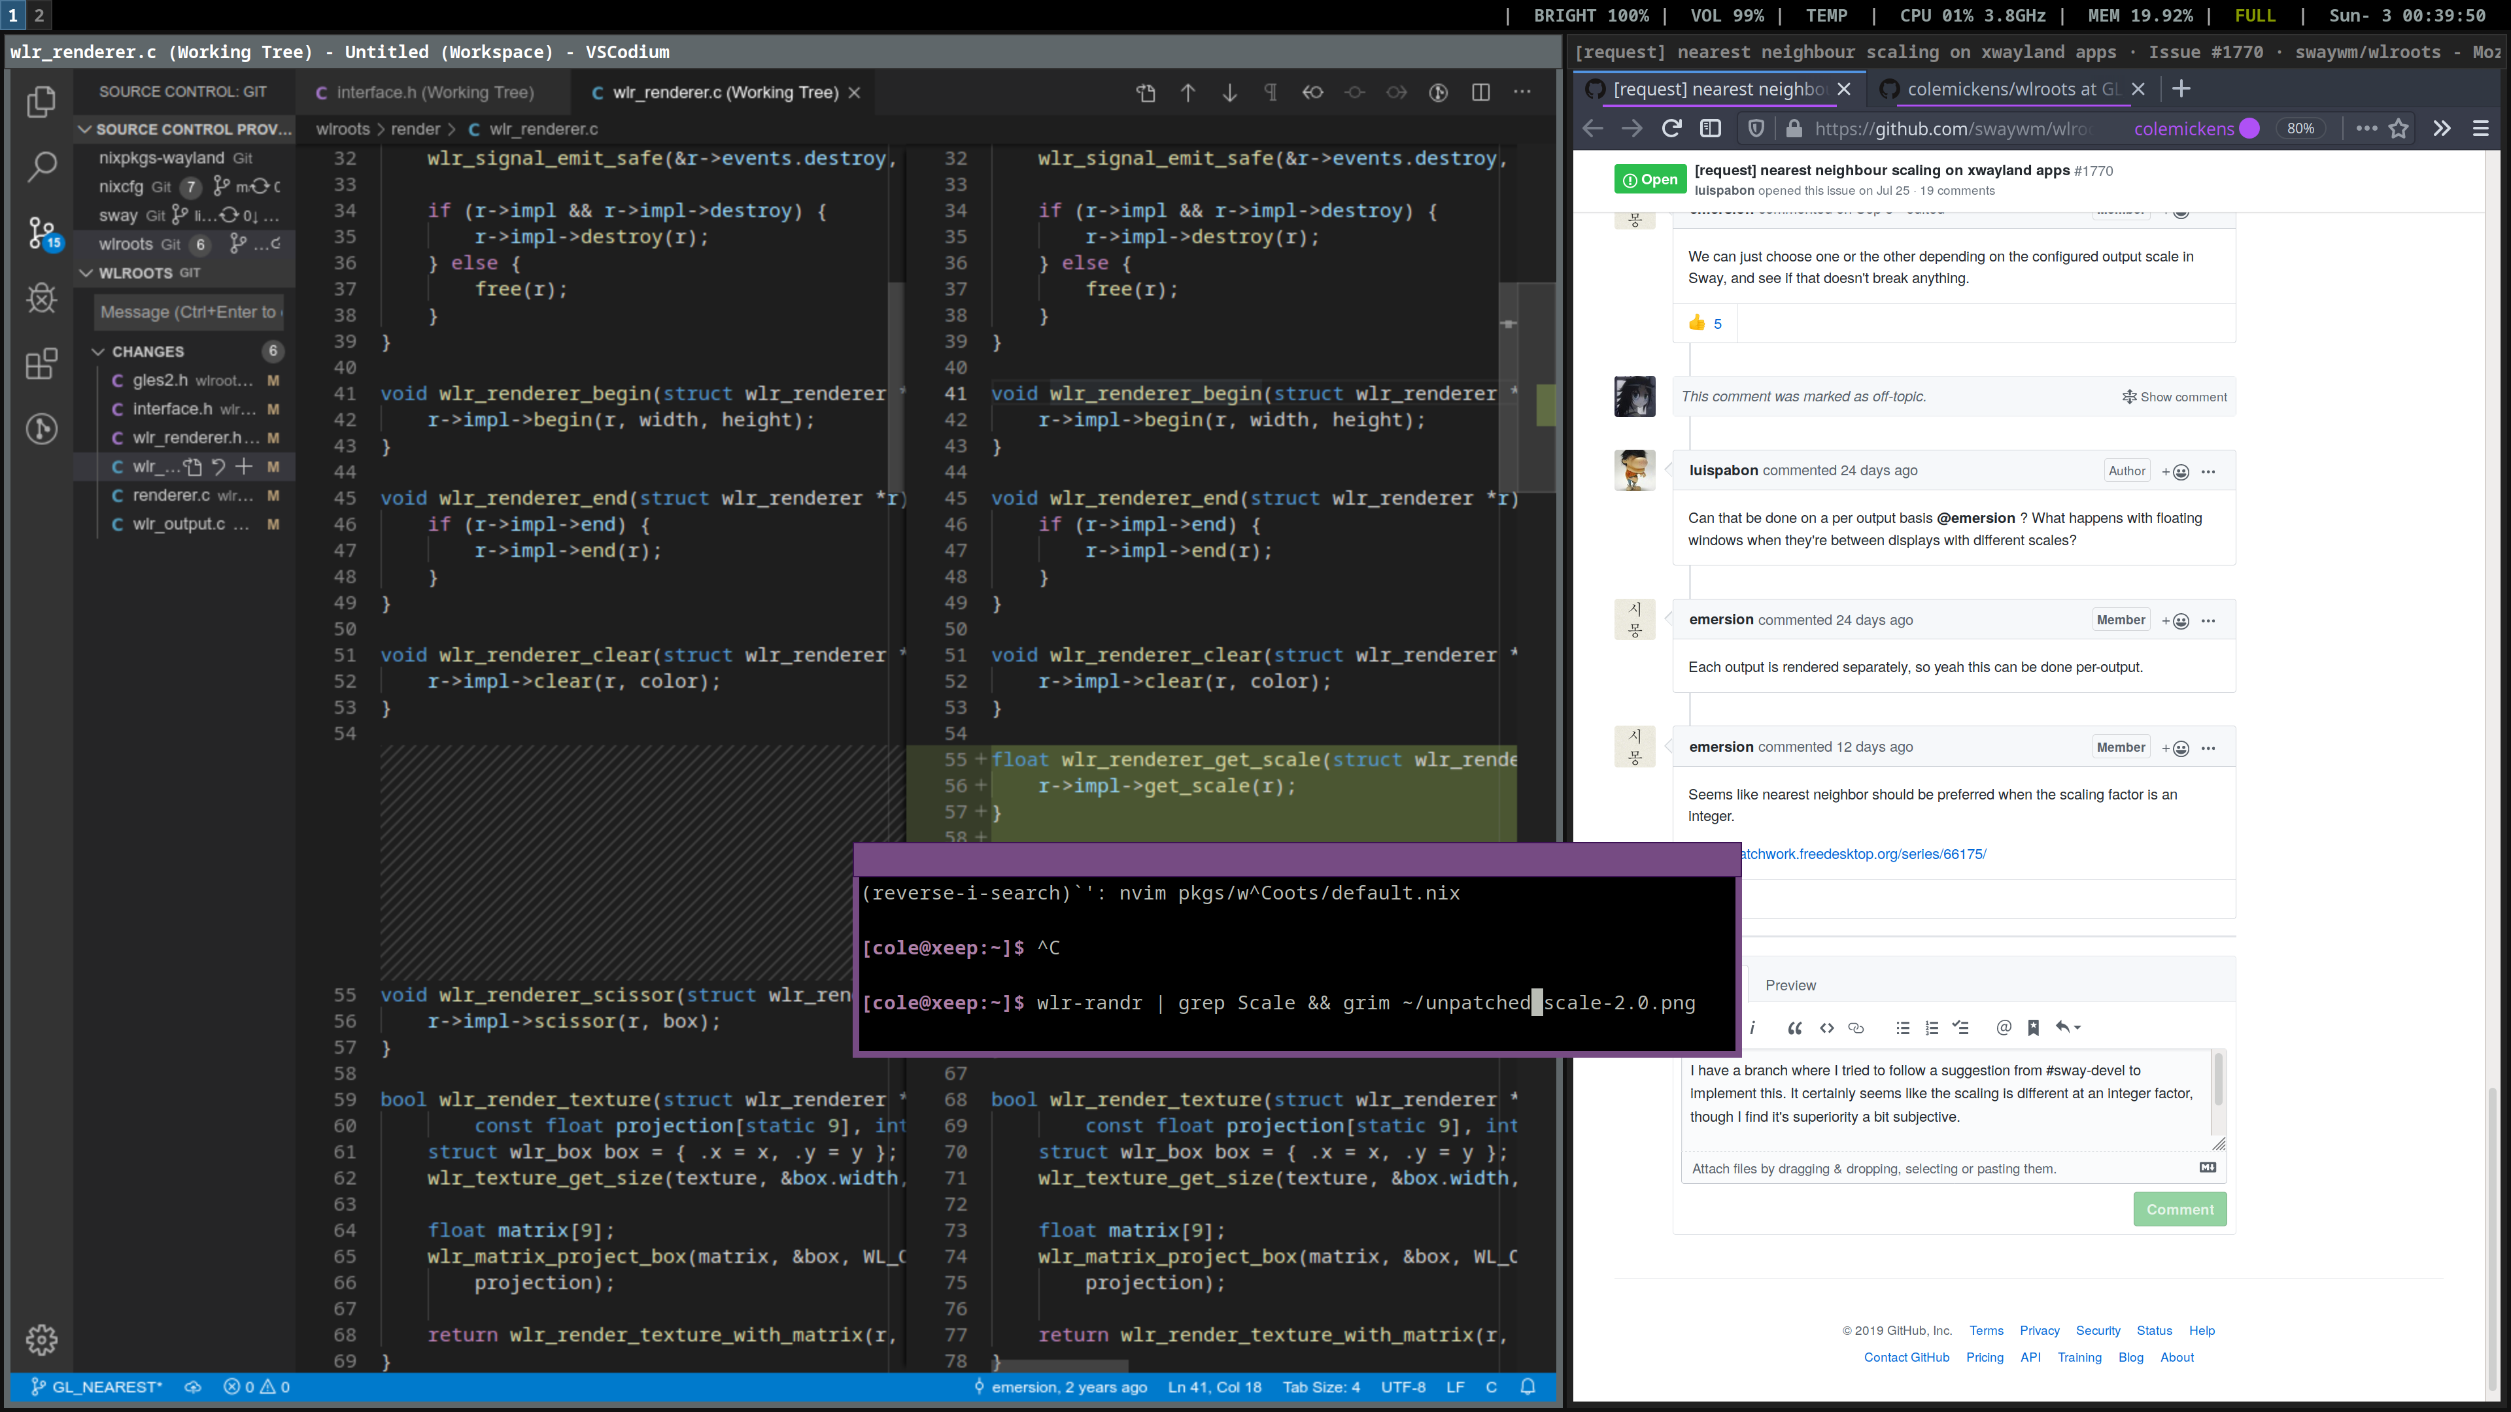Click the green Comment button
This screenshot has height=1412, width=2511.
point(2179,1208)
